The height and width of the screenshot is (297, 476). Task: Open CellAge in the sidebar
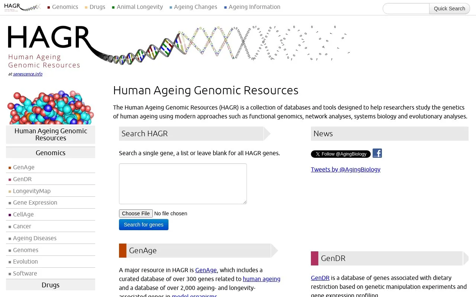point(23,215)
